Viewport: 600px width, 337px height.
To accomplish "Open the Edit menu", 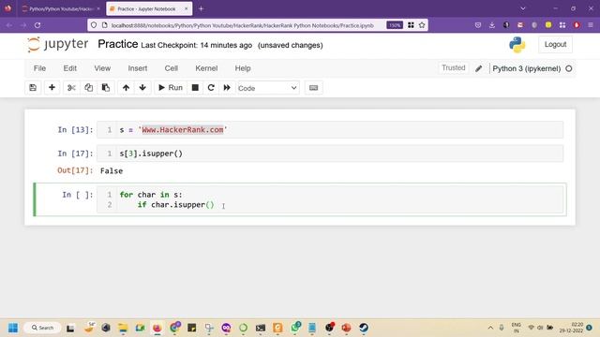I will coord(70,68).
